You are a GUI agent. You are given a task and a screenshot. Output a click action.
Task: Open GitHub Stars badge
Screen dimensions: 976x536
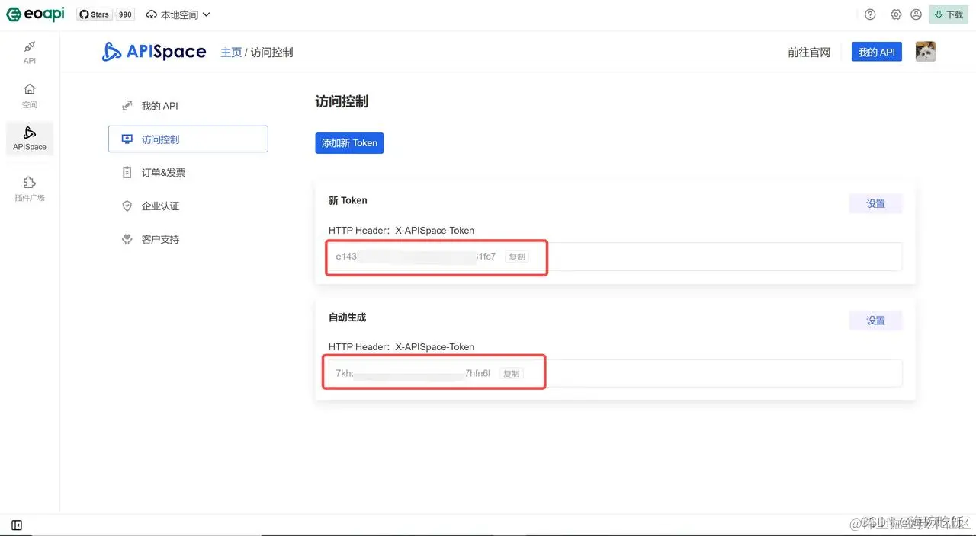[x=95, y=14]
